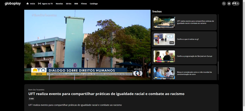This screenshot has width=245, height=111.
Task: Click the globoplay logo
Action: click(x=13, y=4)
